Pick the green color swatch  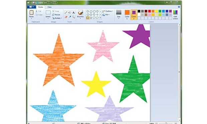160,11
